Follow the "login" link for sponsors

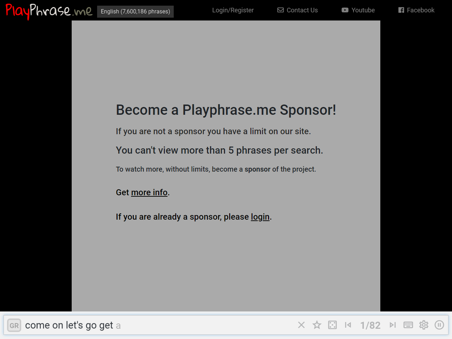point(260,217)
